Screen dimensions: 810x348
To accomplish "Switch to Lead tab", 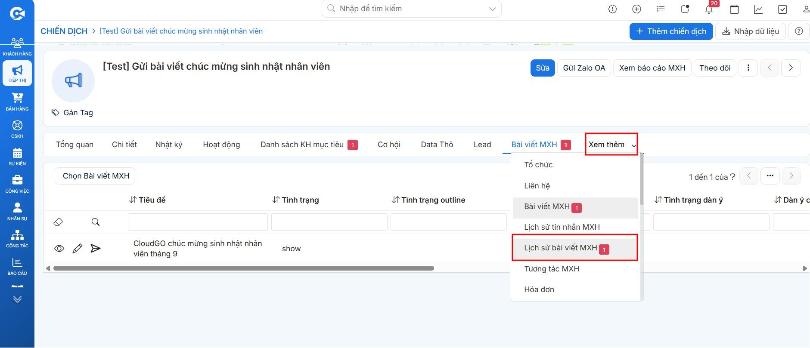I will pos(482,145).
